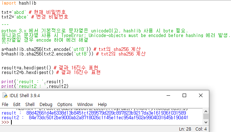Image resolution: width=231 pixels, height=132 pixels.
Task: Click the result2=b.hexdigest() line
Action: 51,72
